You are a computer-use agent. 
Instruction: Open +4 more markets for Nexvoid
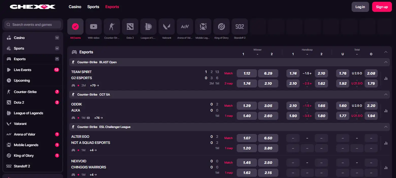coord(93,175)
